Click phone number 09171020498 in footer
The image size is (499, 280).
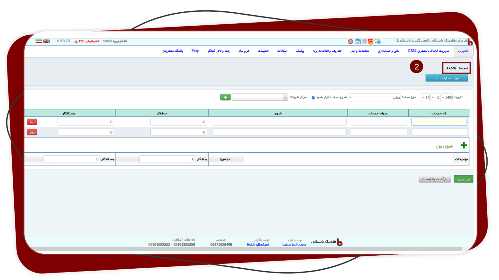pyautogui.click(x=221, y=245)
